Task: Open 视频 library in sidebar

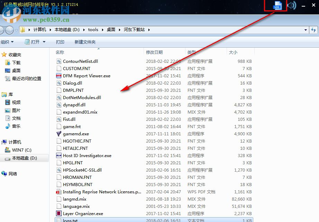Action: pos(16,102)
